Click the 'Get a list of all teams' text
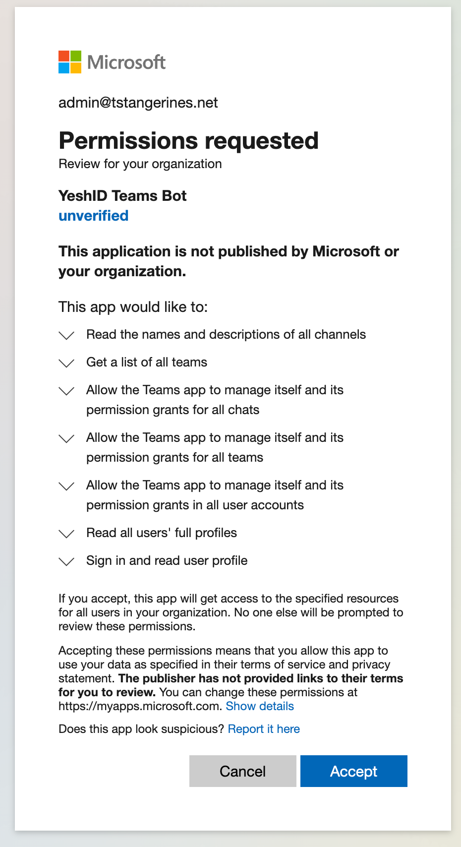Viewport: 461px width, 847px height. point(147,363)
